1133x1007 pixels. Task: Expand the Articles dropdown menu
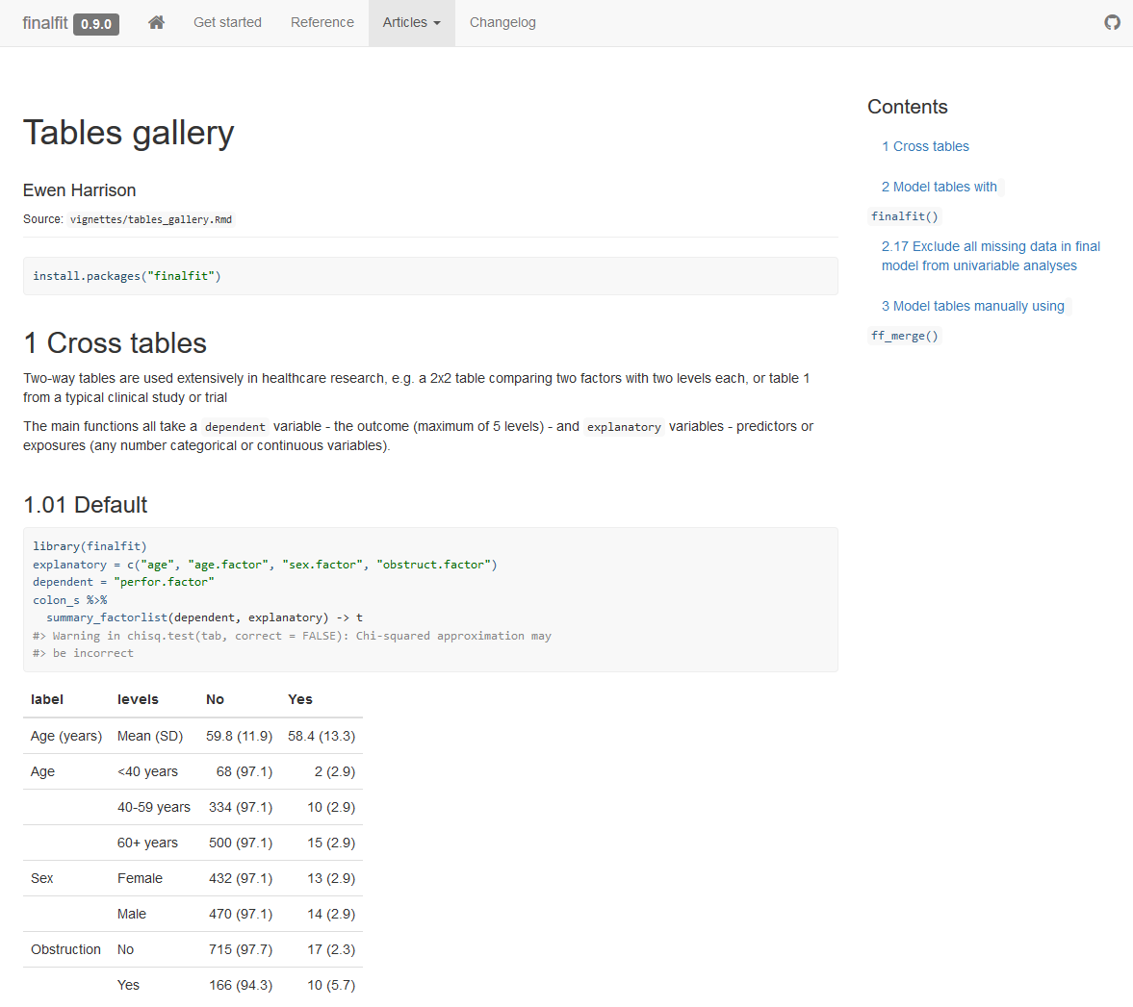tap(411, 22)
